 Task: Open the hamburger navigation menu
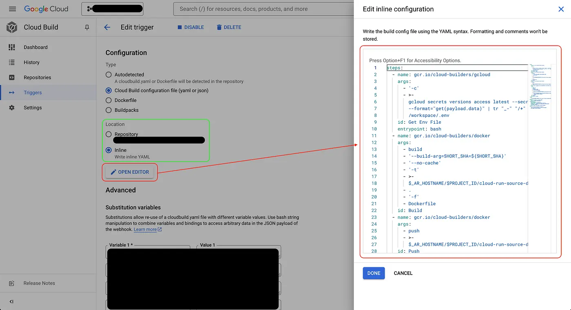(x=12, y=9)
